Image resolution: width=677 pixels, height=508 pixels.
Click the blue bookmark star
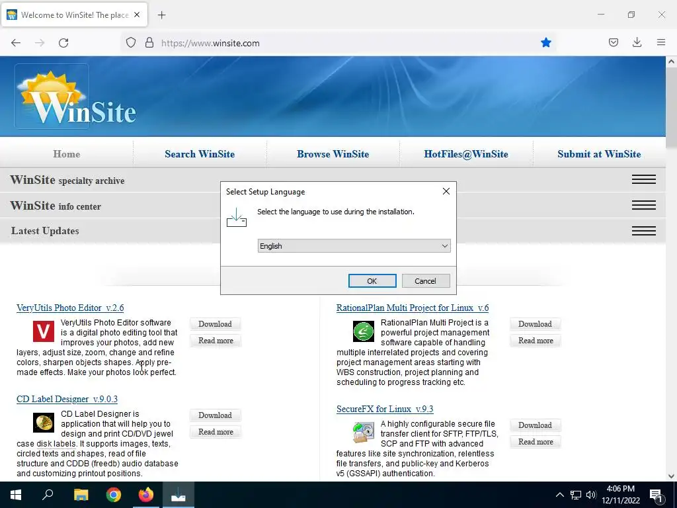coord(545,43)
